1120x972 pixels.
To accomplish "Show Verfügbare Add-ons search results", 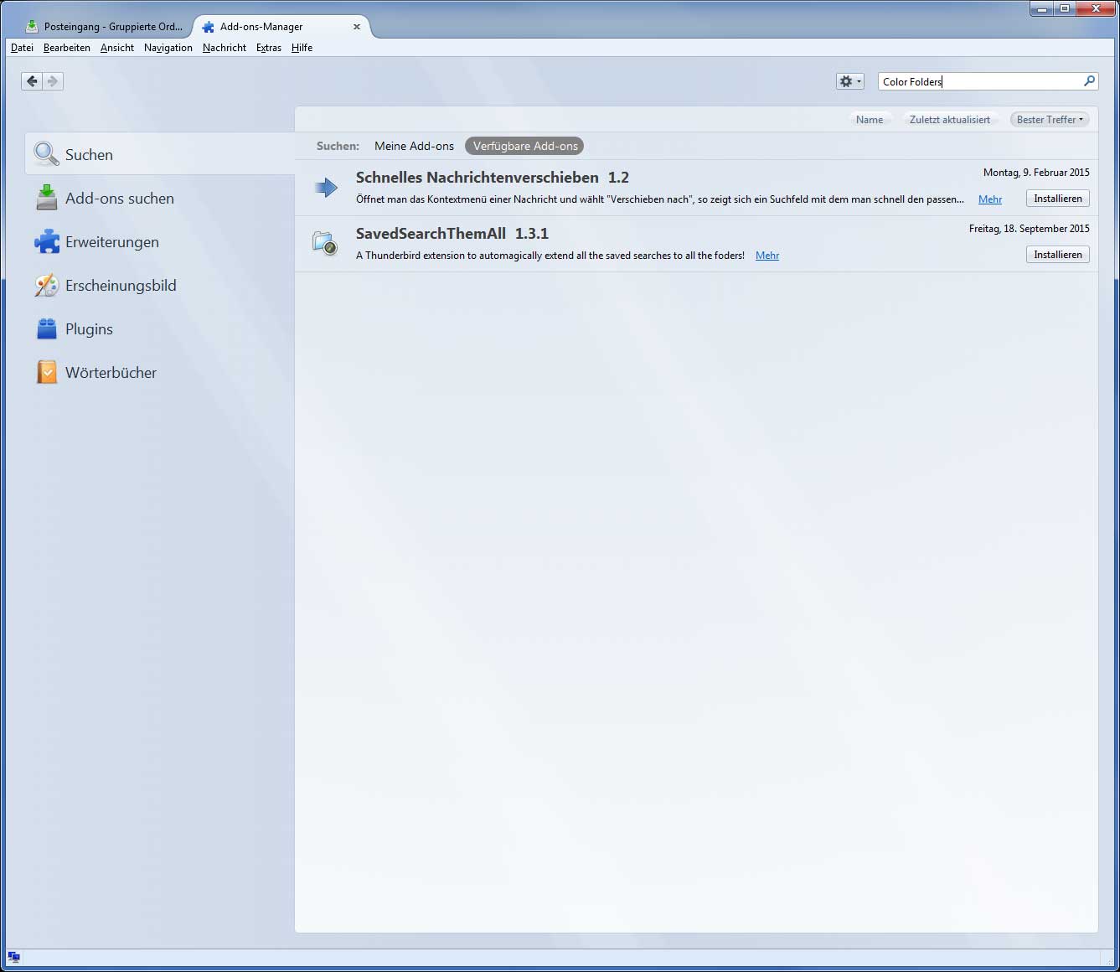I will pos(525,146).
